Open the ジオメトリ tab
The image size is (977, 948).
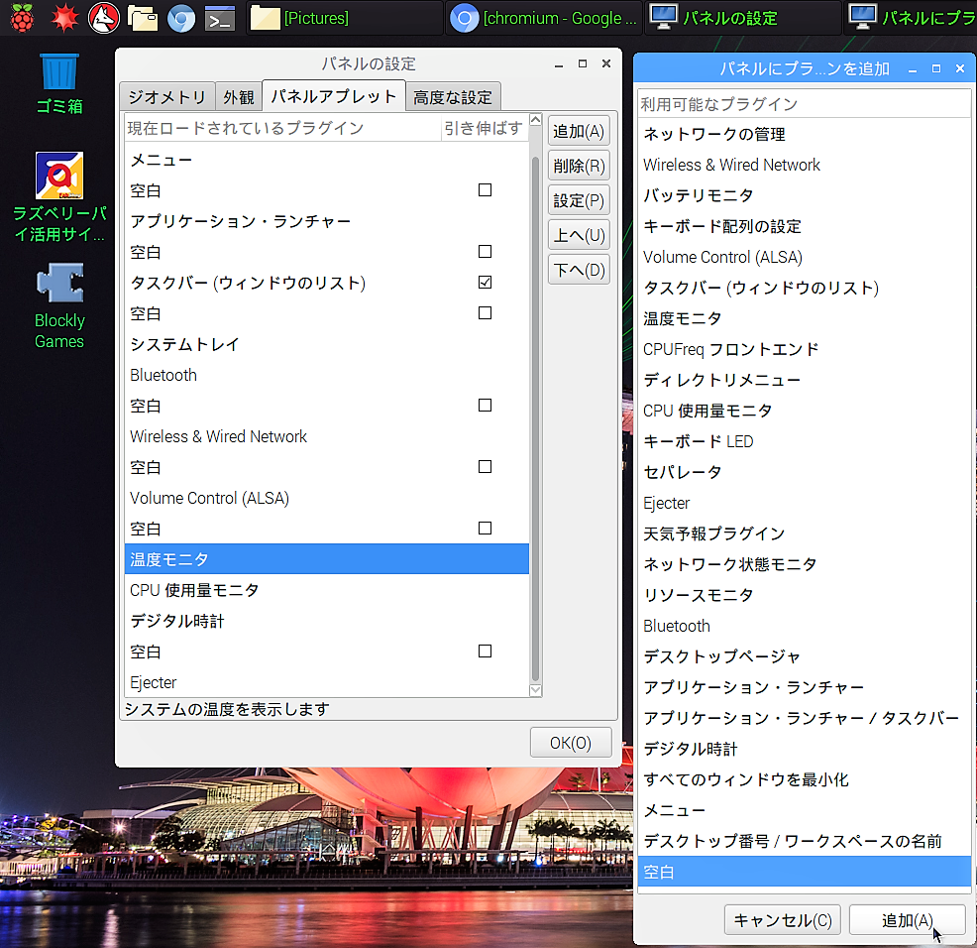coord(167,96)
